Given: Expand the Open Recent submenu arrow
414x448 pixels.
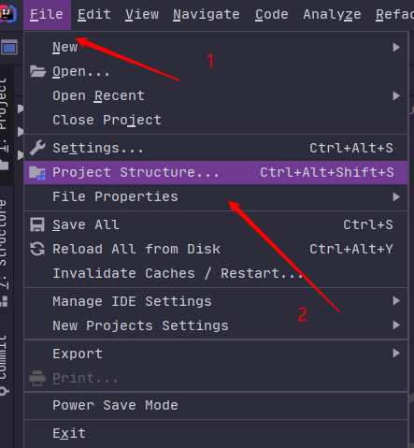Looking at the screenshot, I should 396,95.
